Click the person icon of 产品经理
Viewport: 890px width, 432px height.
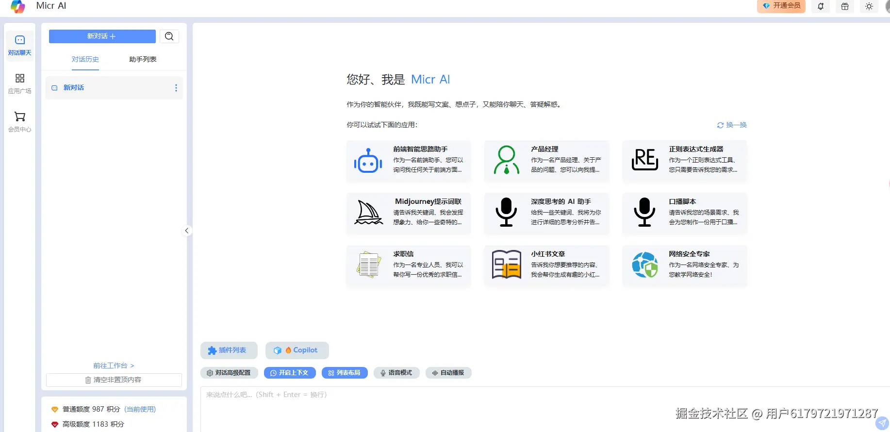tap(507, 160)
